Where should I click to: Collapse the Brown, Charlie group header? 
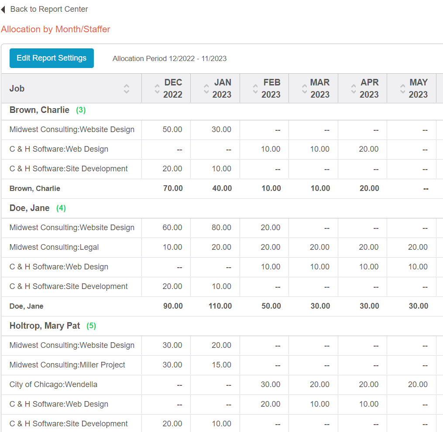tap(39, 110)
